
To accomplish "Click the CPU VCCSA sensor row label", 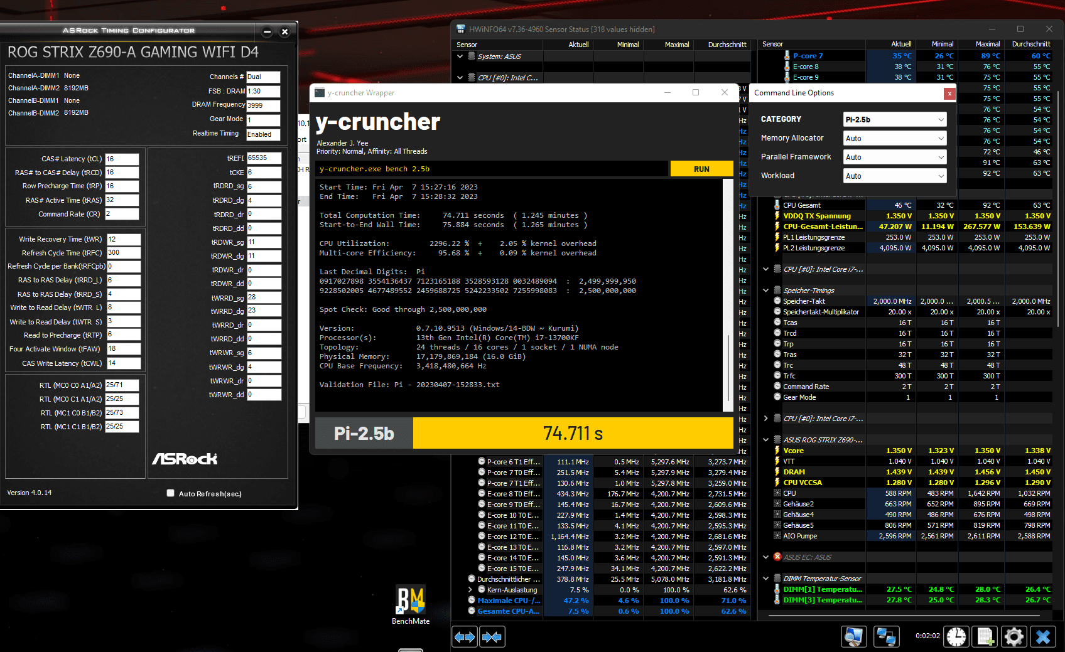I will coord(802,483).
